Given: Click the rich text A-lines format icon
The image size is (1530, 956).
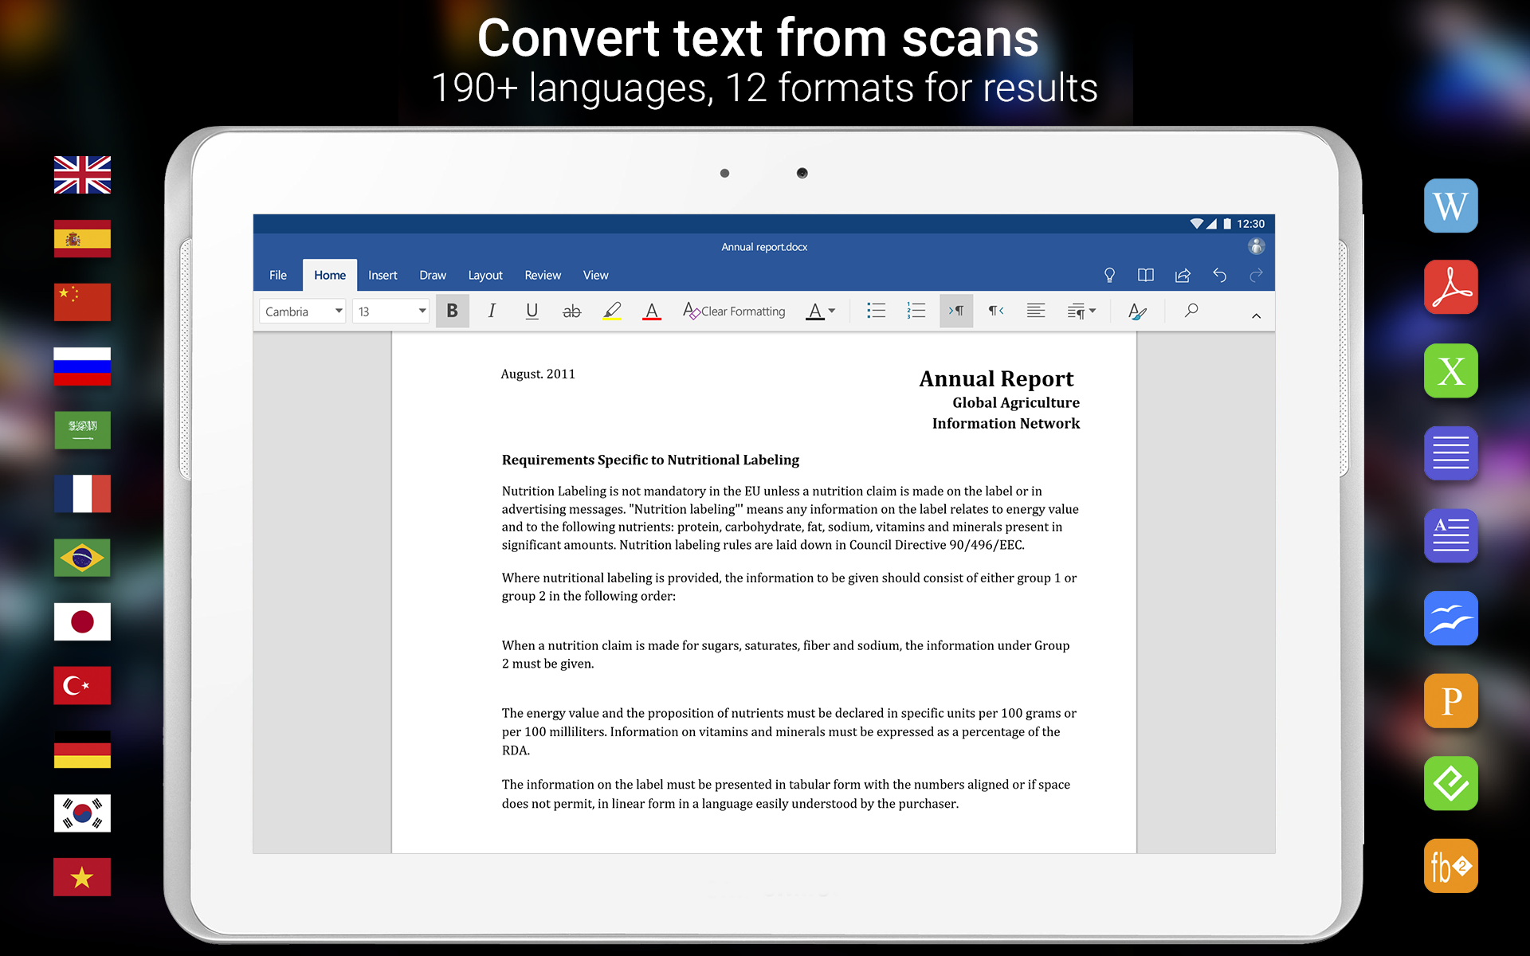Looking at the screenshot, I should [x=1451, y=535].
